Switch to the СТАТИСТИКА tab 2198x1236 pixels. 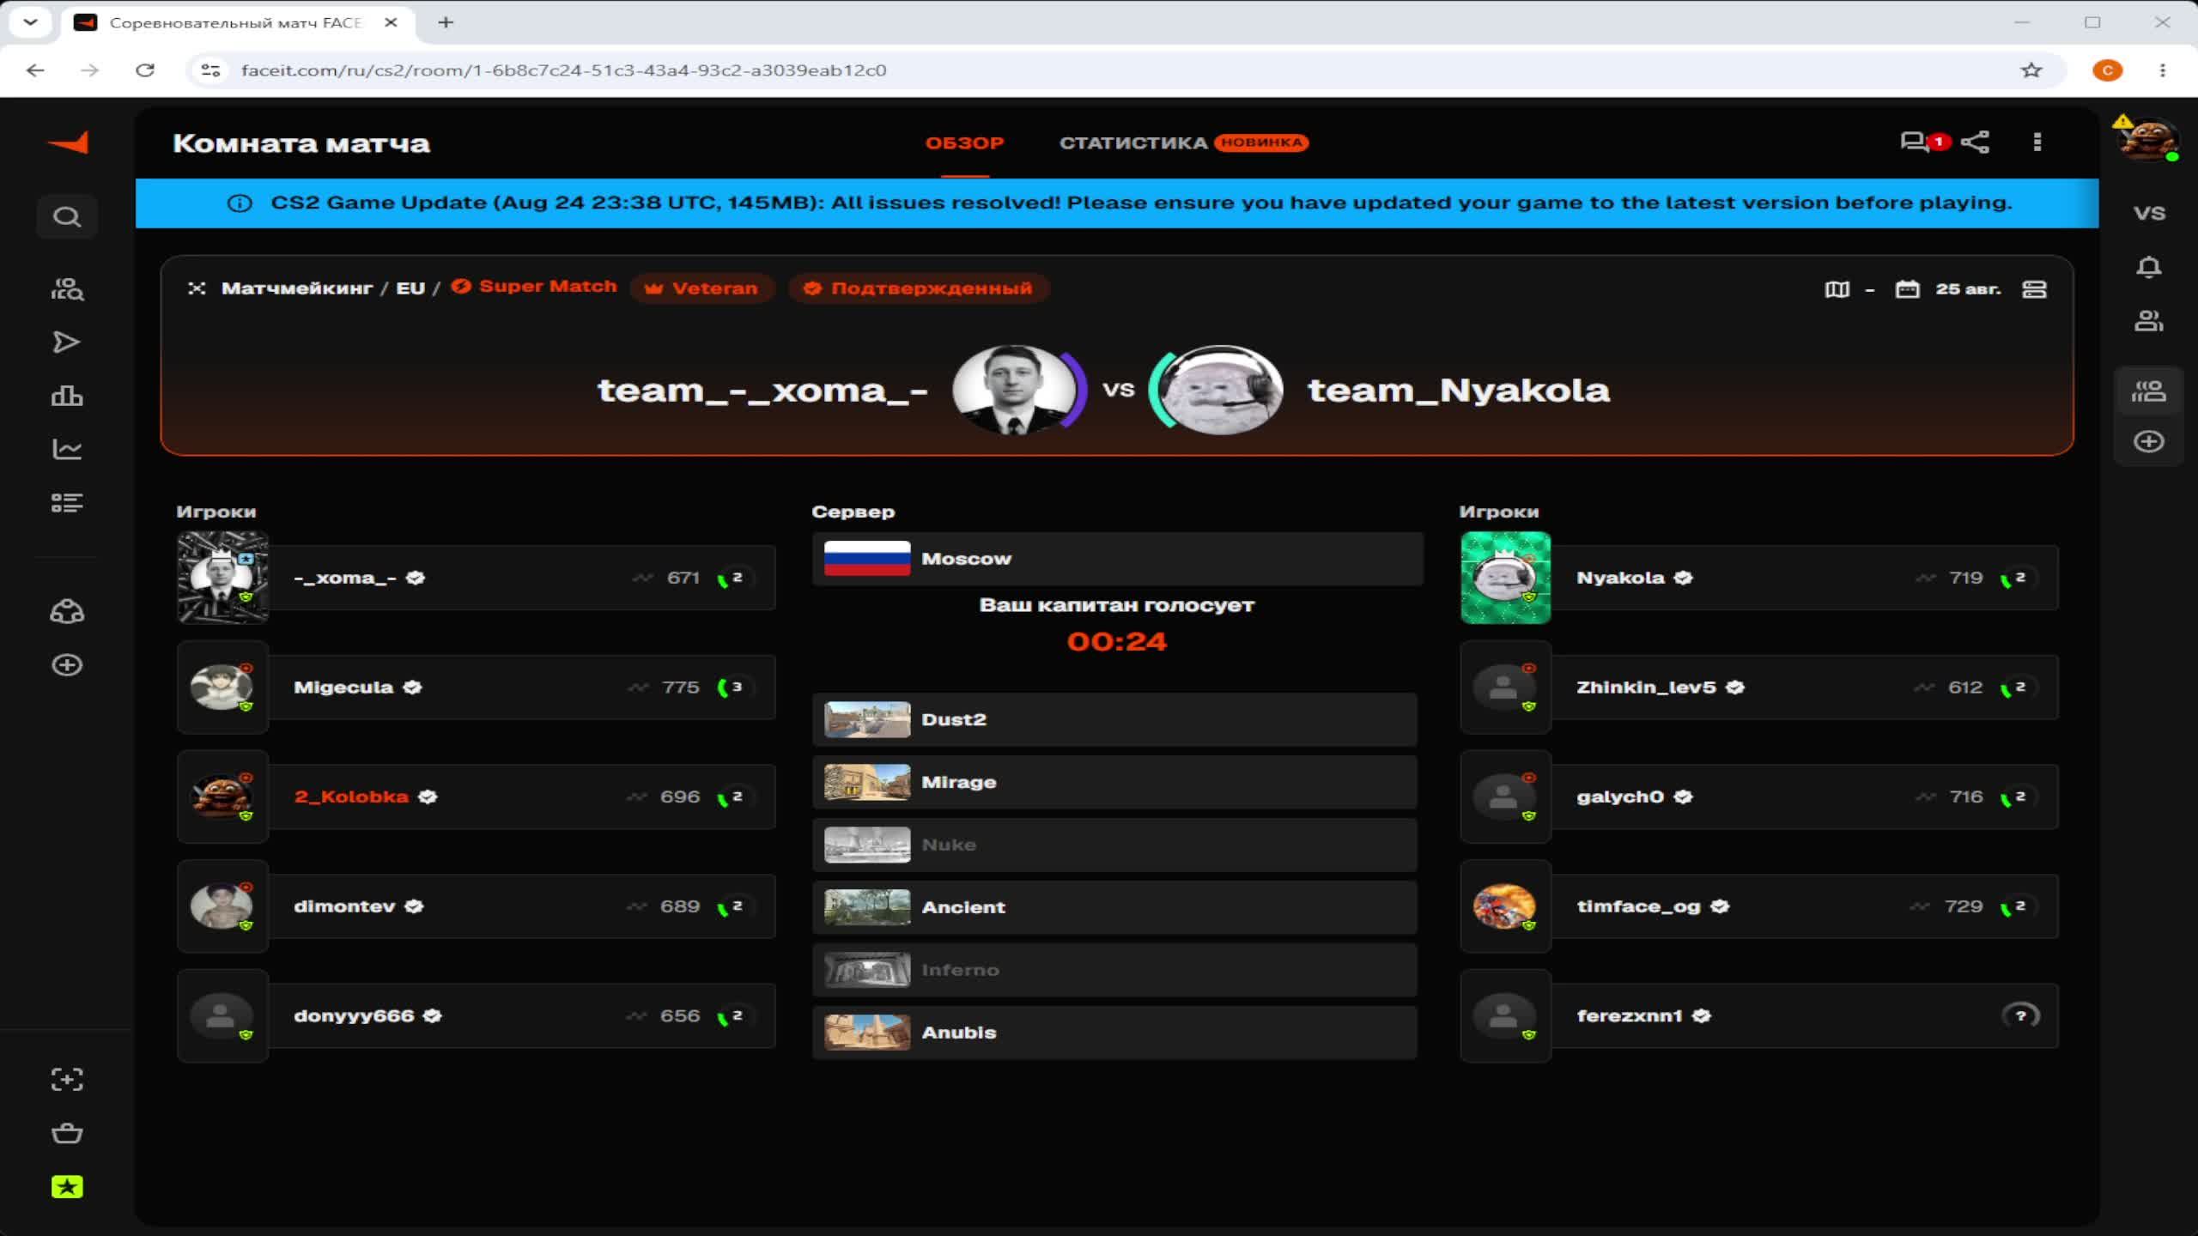tap(1133, 143)
